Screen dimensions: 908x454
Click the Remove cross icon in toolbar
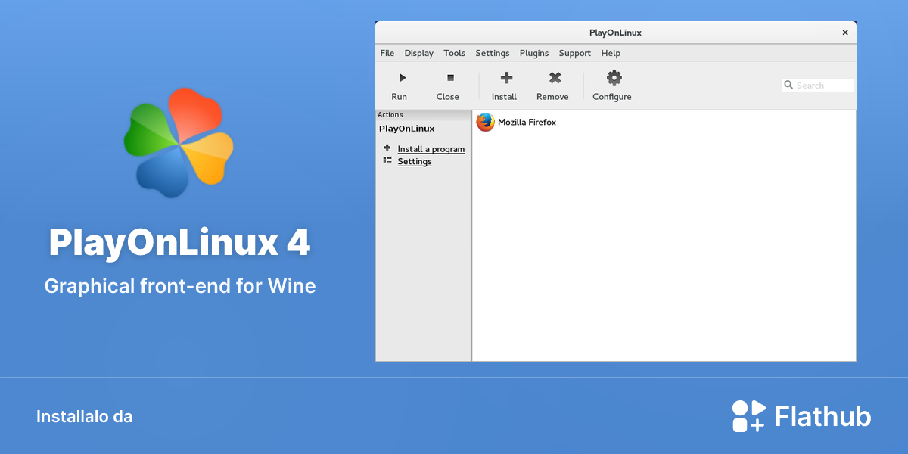[x=555, y=77]
